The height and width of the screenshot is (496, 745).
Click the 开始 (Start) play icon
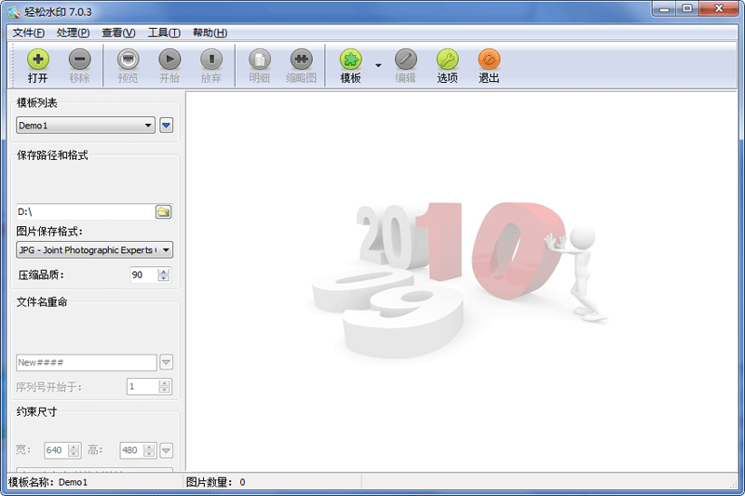pos(169,60)
